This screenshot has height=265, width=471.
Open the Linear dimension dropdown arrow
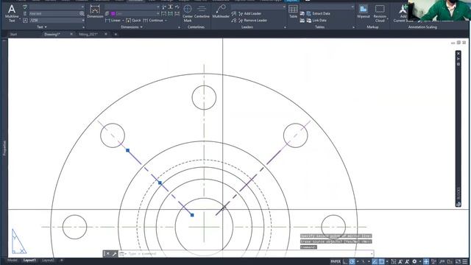(x=123, y=21)
